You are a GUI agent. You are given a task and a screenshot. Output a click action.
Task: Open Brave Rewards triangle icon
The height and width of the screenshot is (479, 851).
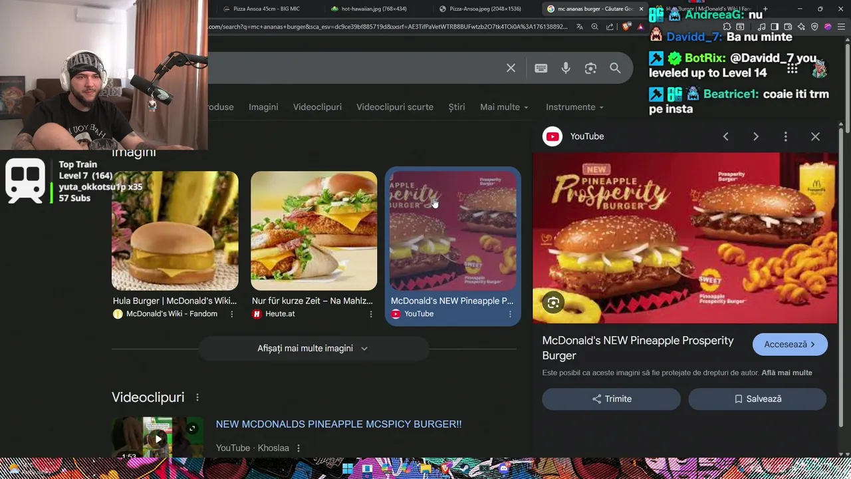pos(640,27)
